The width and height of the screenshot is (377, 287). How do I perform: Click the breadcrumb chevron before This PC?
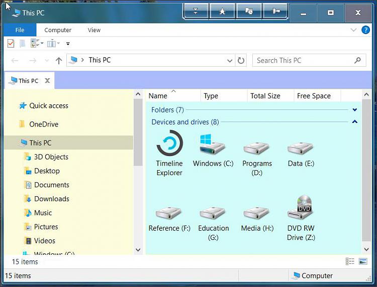coord(82,60)
